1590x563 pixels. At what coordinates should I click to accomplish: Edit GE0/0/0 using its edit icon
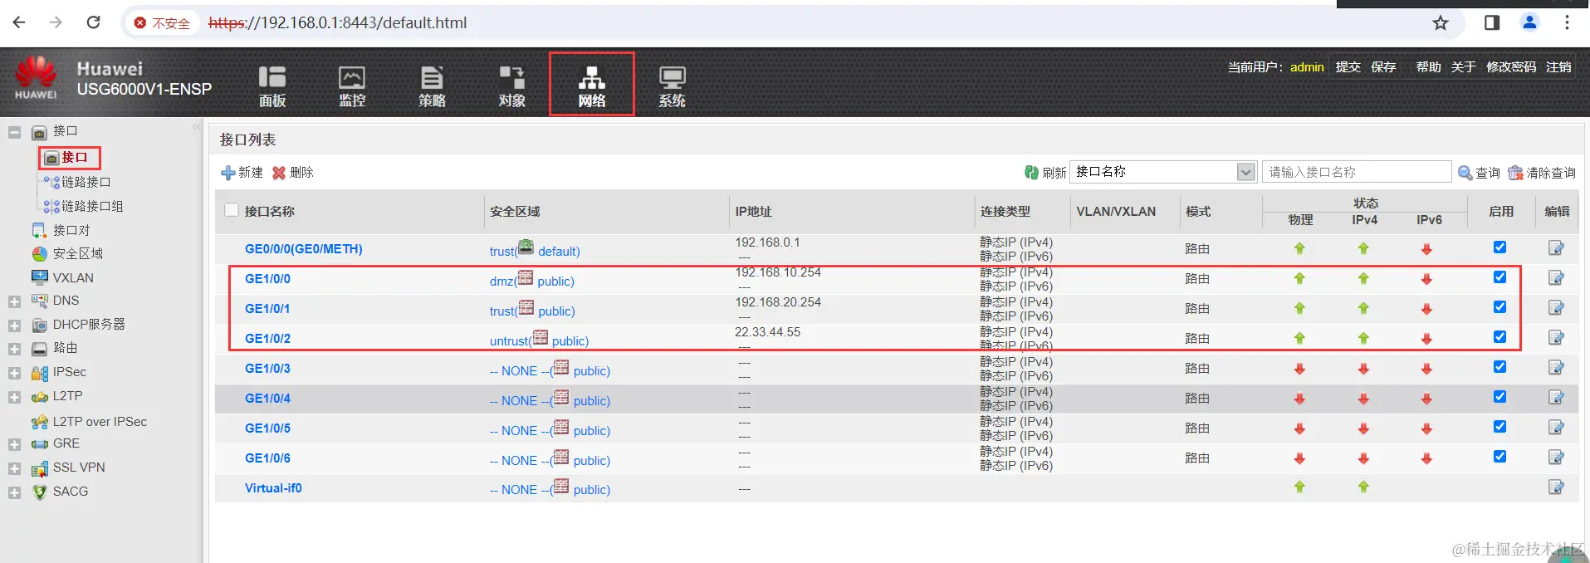click(x=1556, y=248)
